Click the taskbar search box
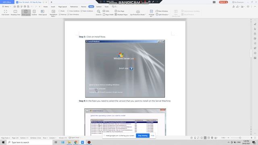The width and height of the screenshot is (258, 145). pyautogui.click(x=29, y=142)
